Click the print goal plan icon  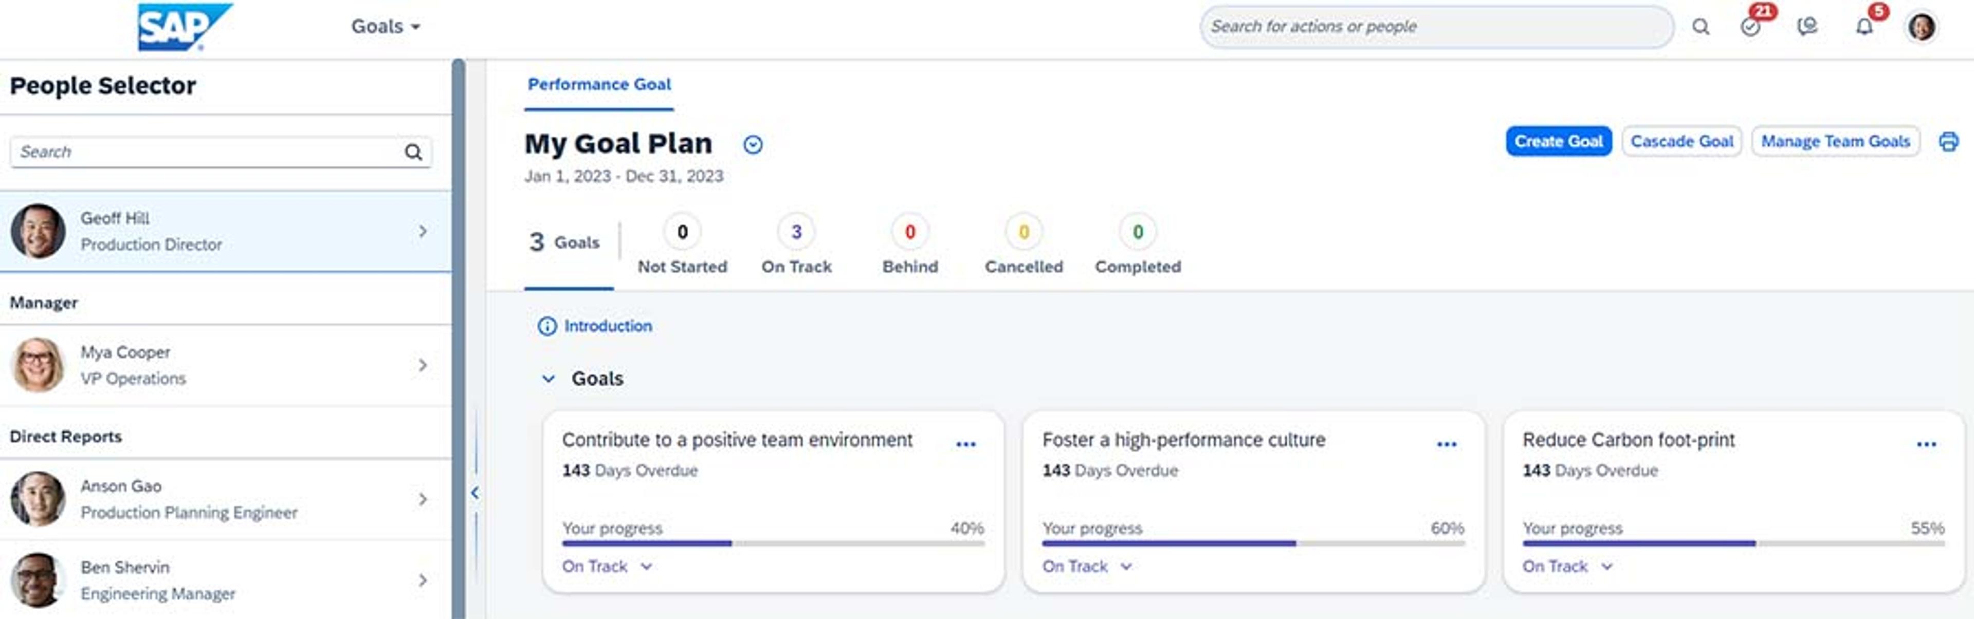(x=1948, y=142)
